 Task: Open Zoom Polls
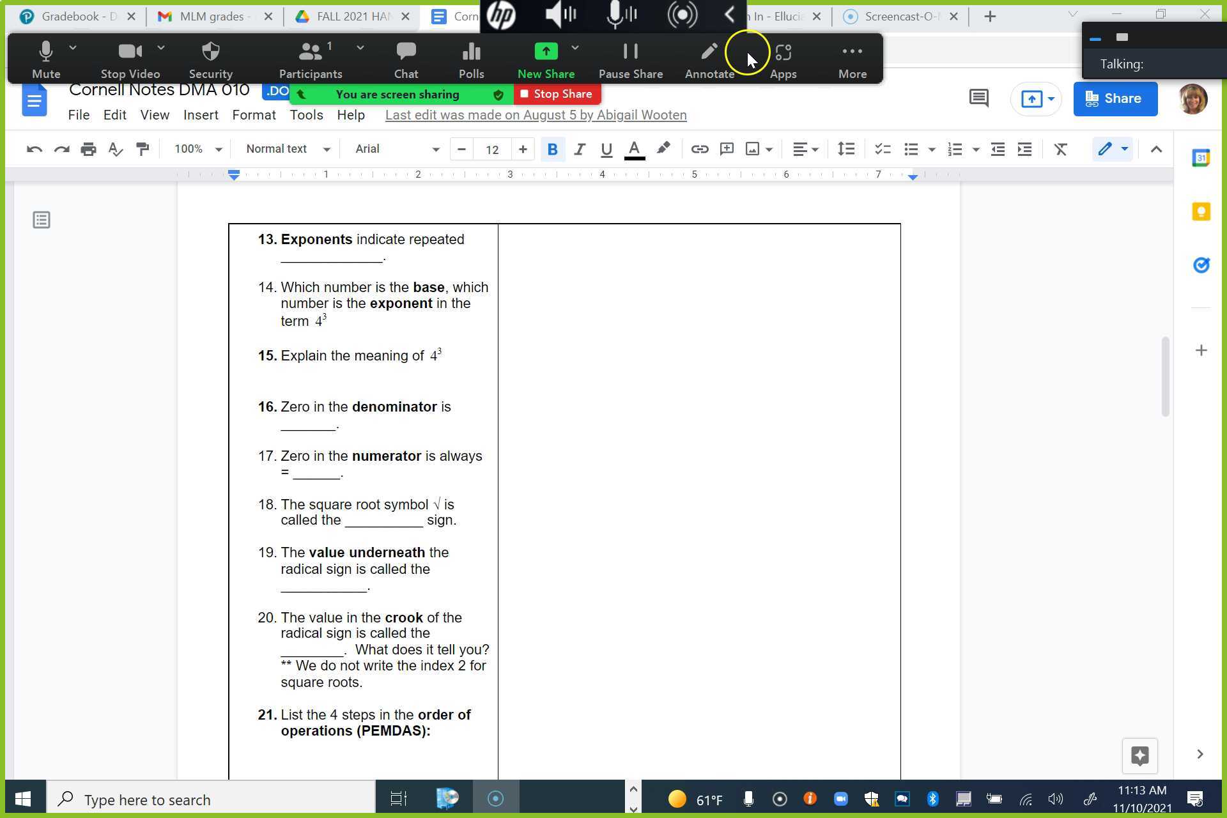471,59
